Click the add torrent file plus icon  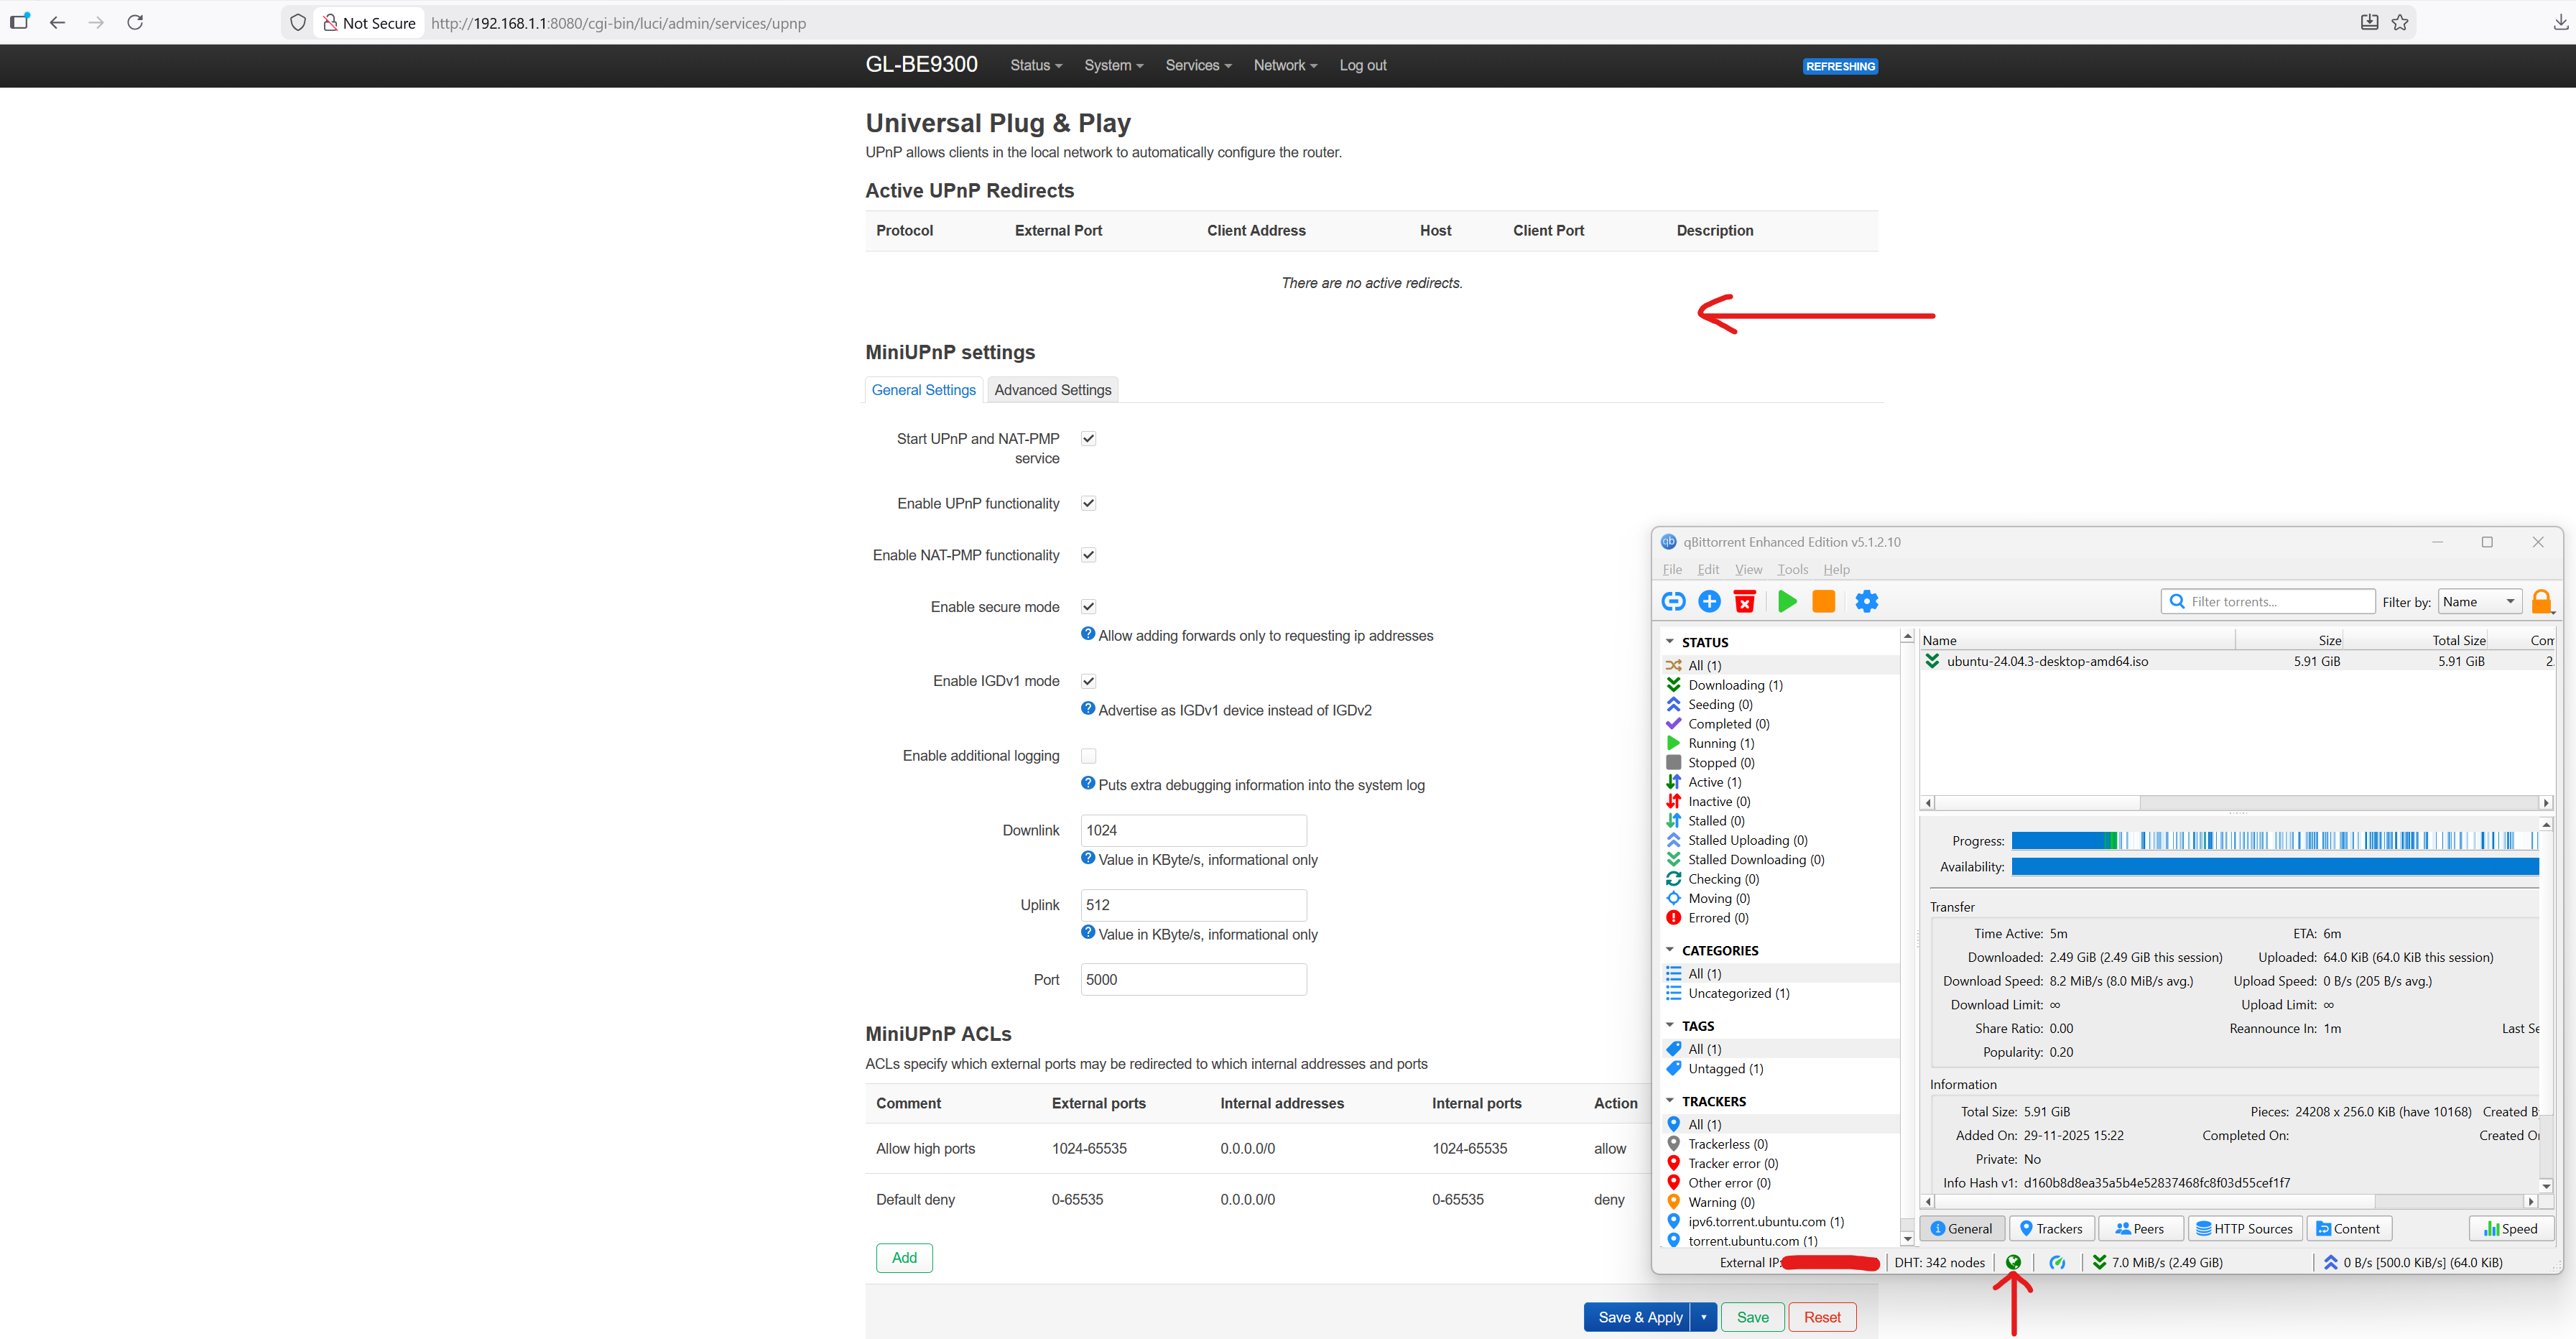click(x=1709, y=601)
